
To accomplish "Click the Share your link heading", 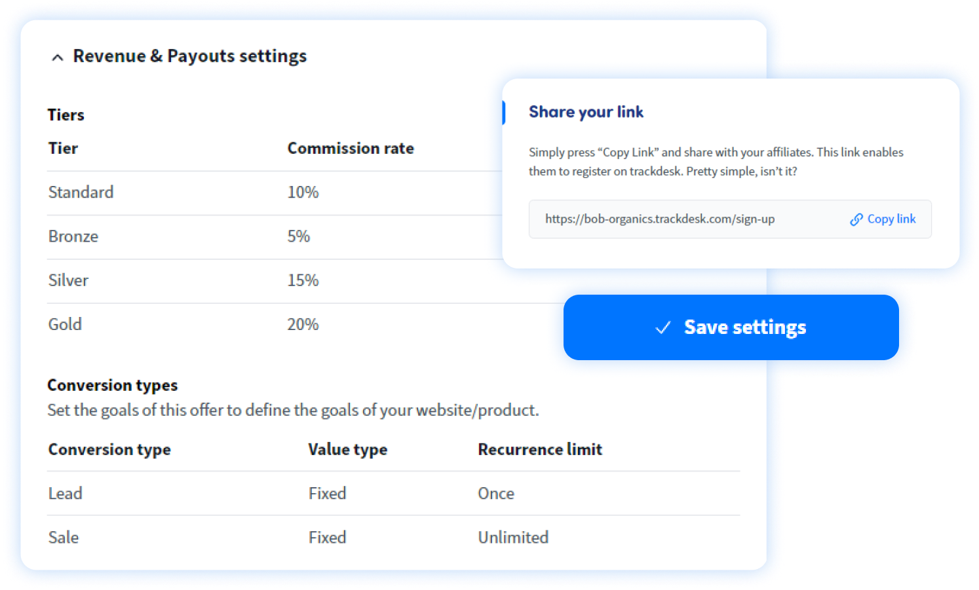I will (586, 112).
